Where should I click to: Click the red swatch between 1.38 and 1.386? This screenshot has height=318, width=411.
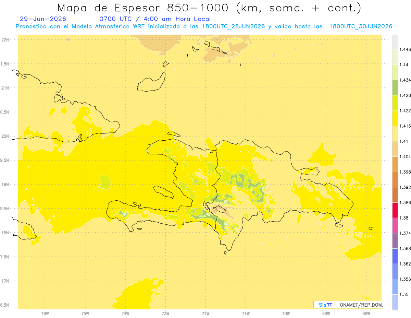point(395,210)
